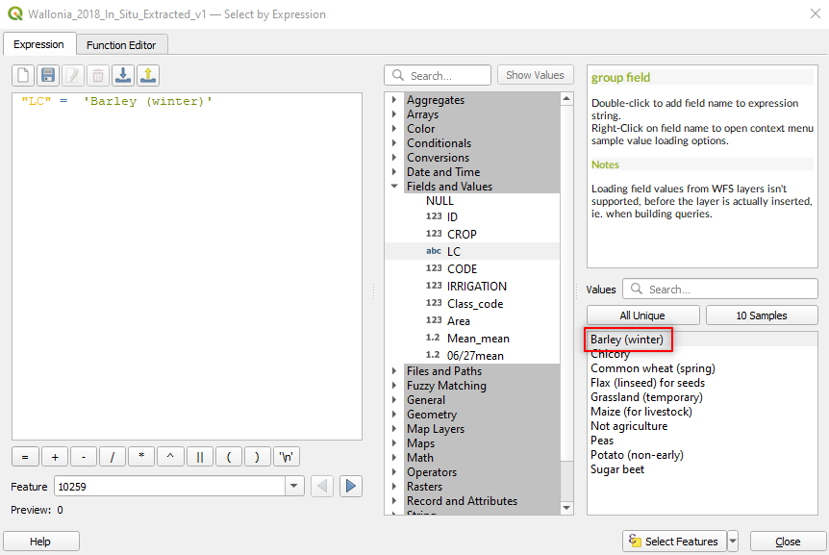
Task: Click the clear editor new-file icon
Action: [23, 75]
